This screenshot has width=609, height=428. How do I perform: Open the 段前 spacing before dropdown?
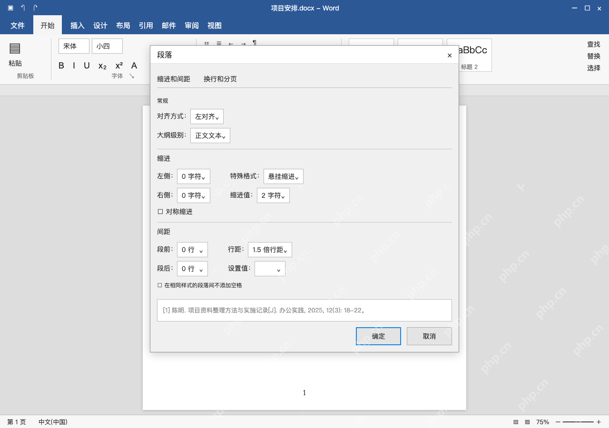[x=192, y=250]
